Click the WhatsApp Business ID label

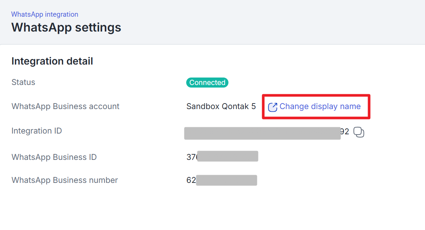(54, 157)
